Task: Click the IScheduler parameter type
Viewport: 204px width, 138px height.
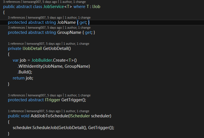Action: click(x=80, y=116)
